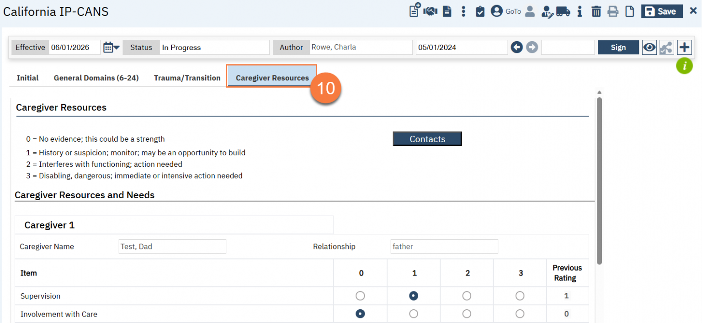The width and height of the screenshot is (702, 323).
Task: Click the Author field 'Rowe, Charla'
Action: (361, 47)
